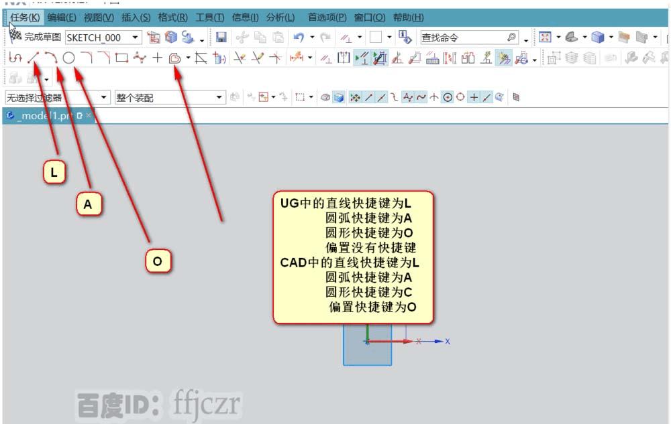671x424 pixels.
Task: Type in the 查找命令 search field
Action: pyautogui.click(x=463, y=38)
